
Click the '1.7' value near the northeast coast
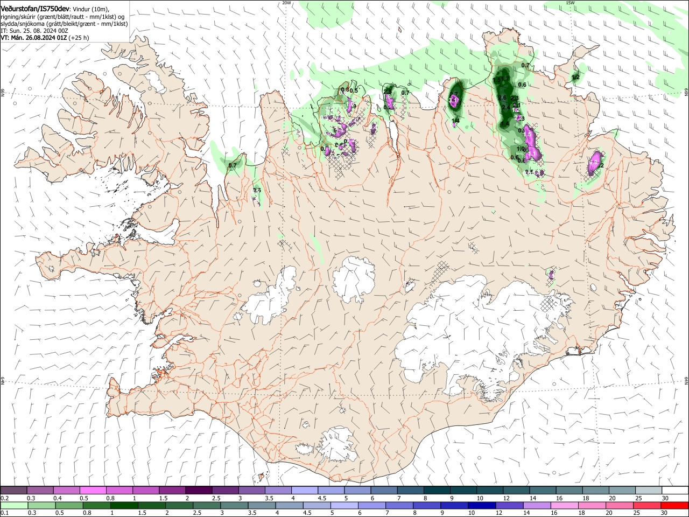(505, 79)
